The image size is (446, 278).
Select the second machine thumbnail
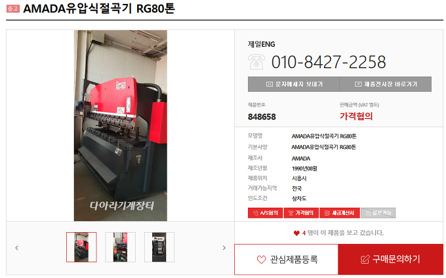click(120, 247)
